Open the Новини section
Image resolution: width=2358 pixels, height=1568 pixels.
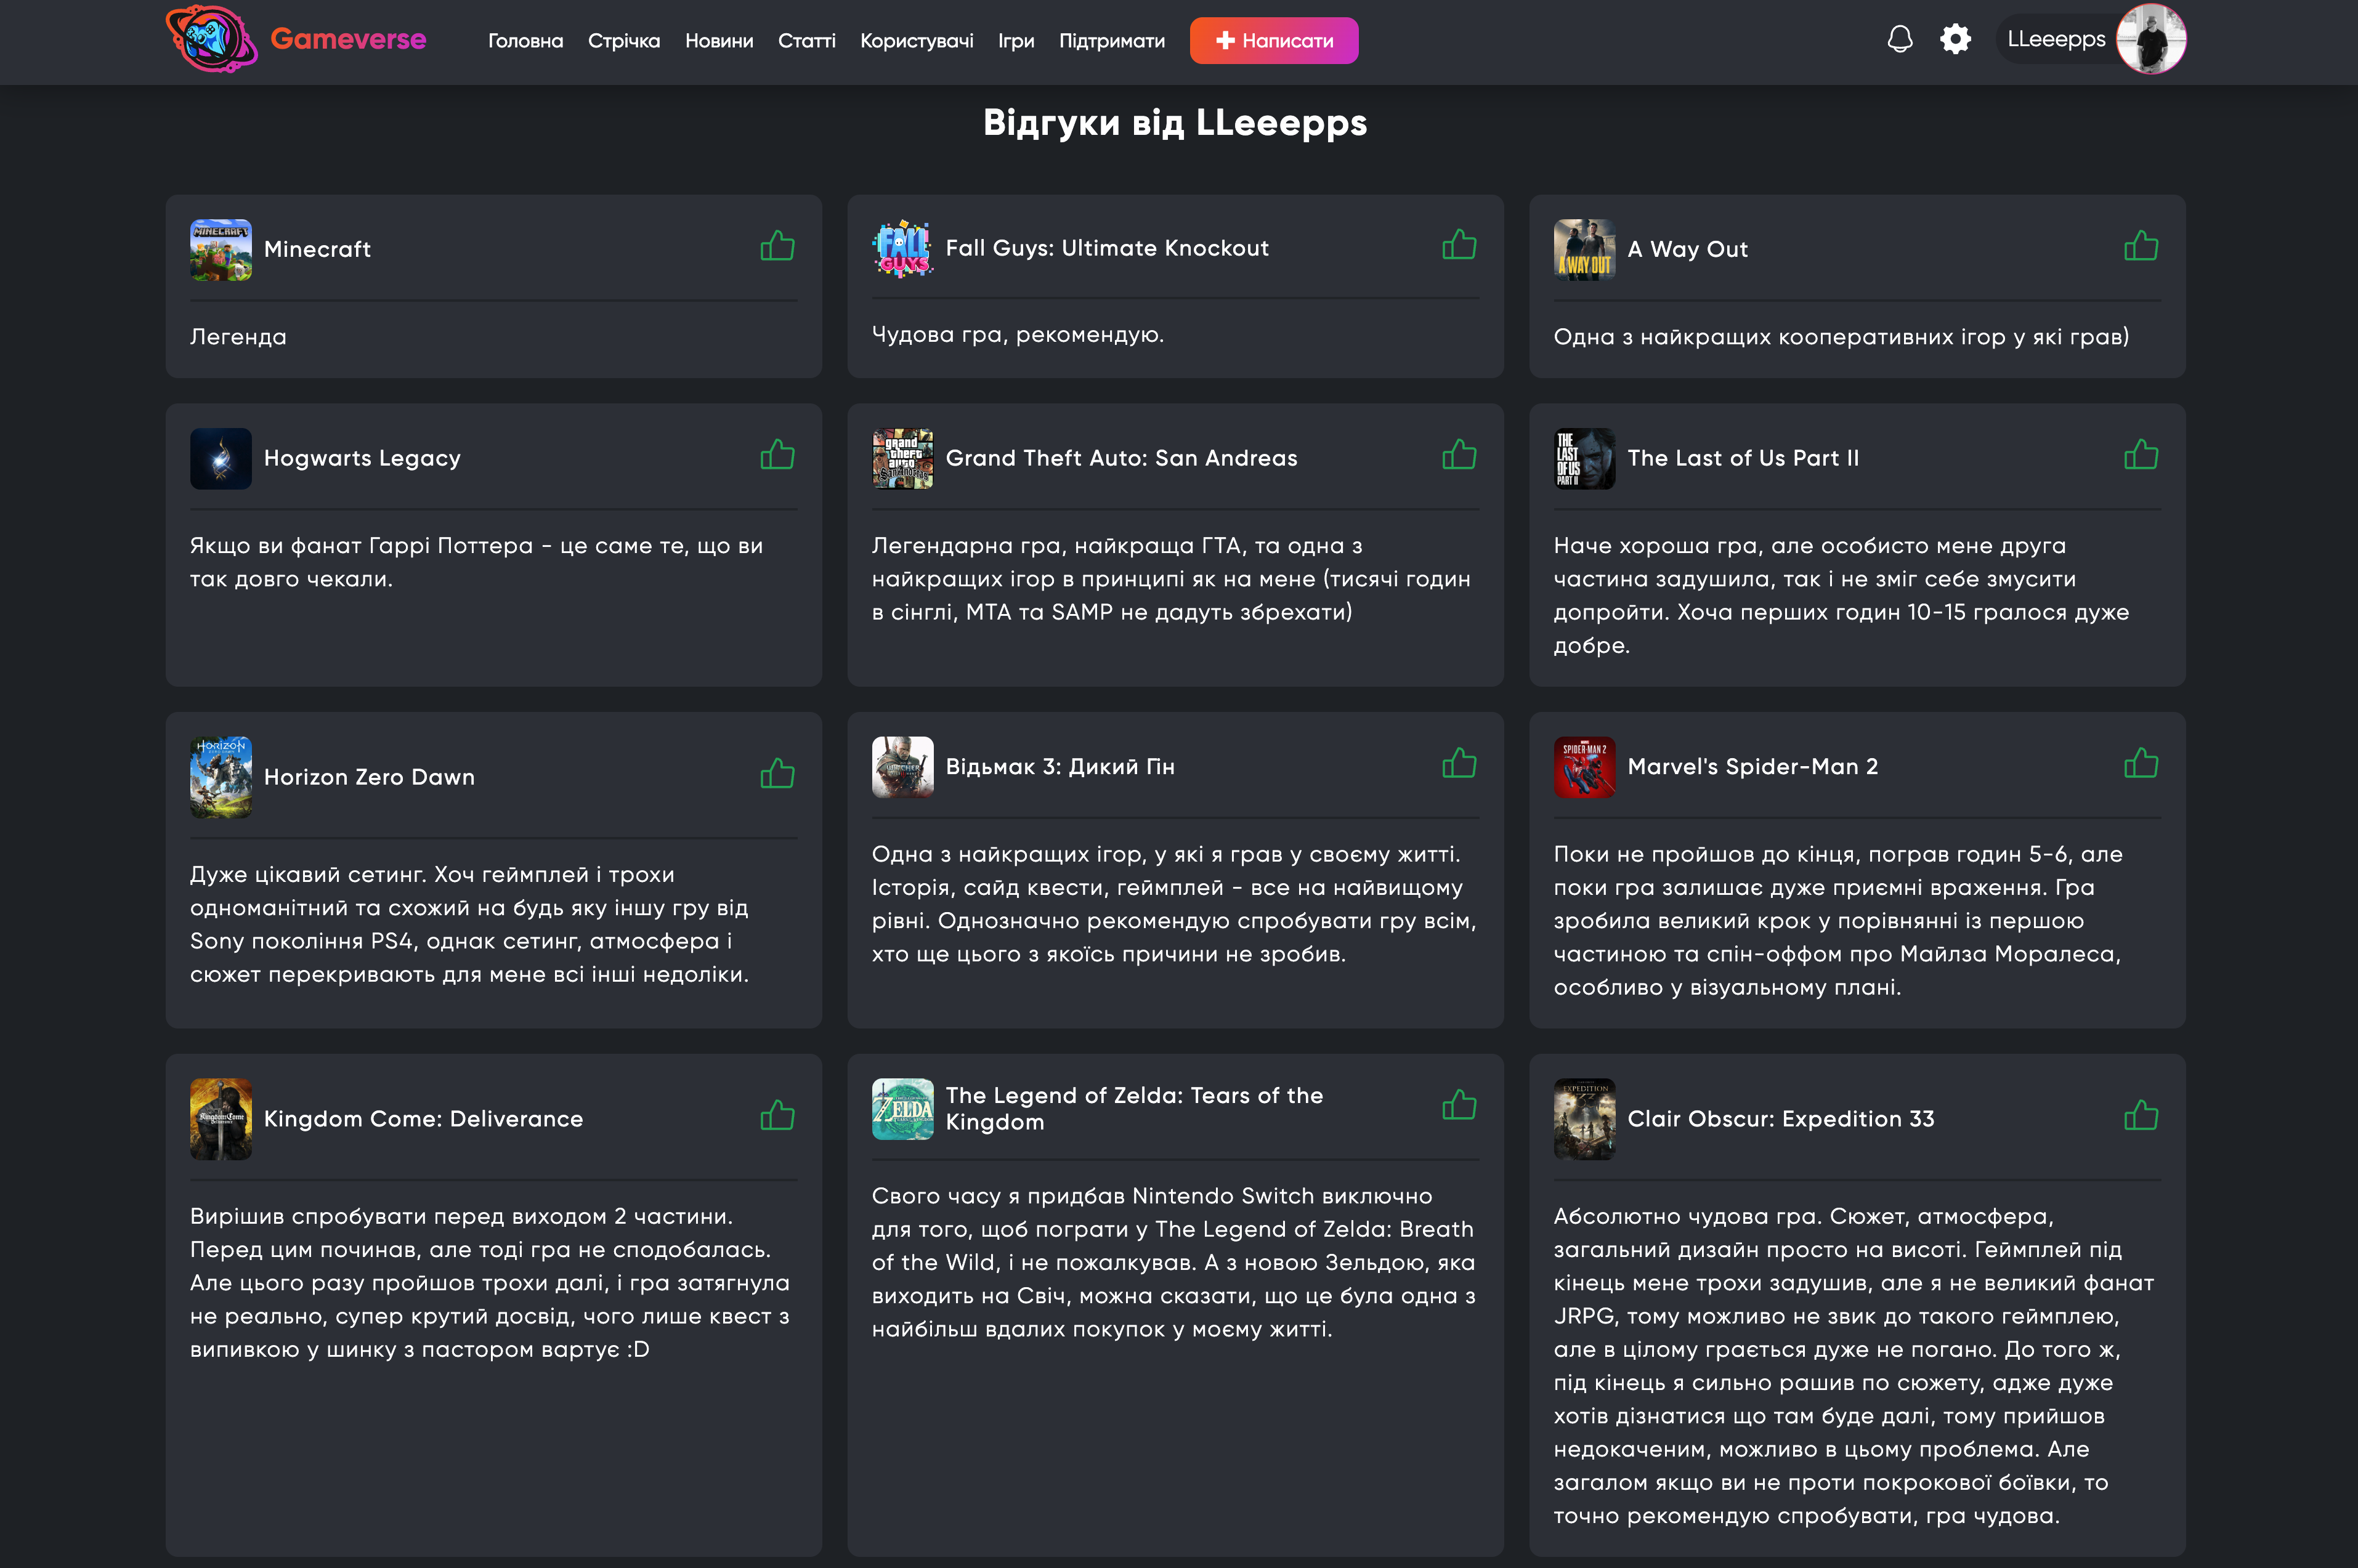[719, 41]
